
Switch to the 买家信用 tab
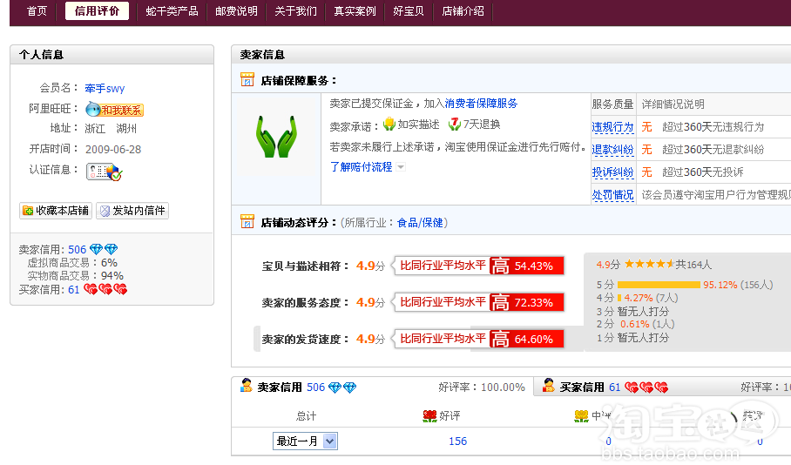click(x=583, y=387)
